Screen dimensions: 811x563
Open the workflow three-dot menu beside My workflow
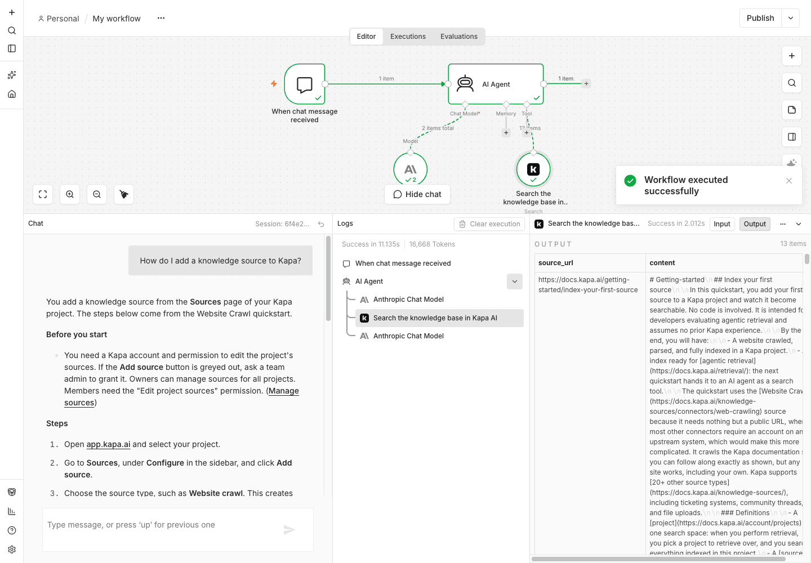pyautogui.click(x=161, y=18)
